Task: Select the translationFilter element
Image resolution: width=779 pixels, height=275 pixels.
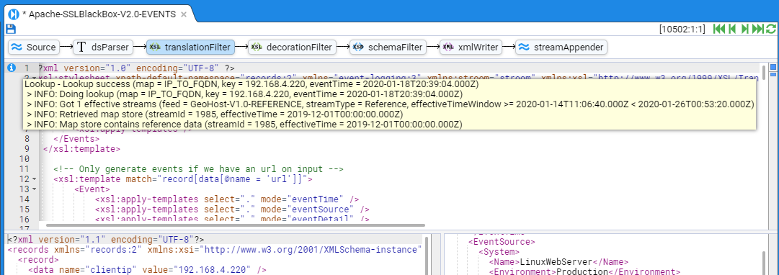Action: [191, 48]
